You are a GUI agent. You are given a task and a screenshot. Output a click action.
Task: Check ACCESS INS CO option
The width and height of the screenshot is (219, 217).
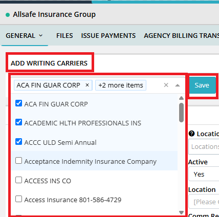point(18,180)
